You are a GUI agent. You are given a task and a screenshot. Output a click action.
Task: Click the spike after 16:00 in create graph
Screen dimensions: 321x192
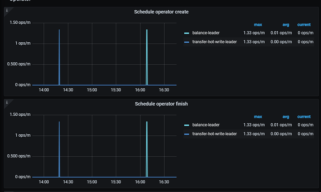point(147,56)
